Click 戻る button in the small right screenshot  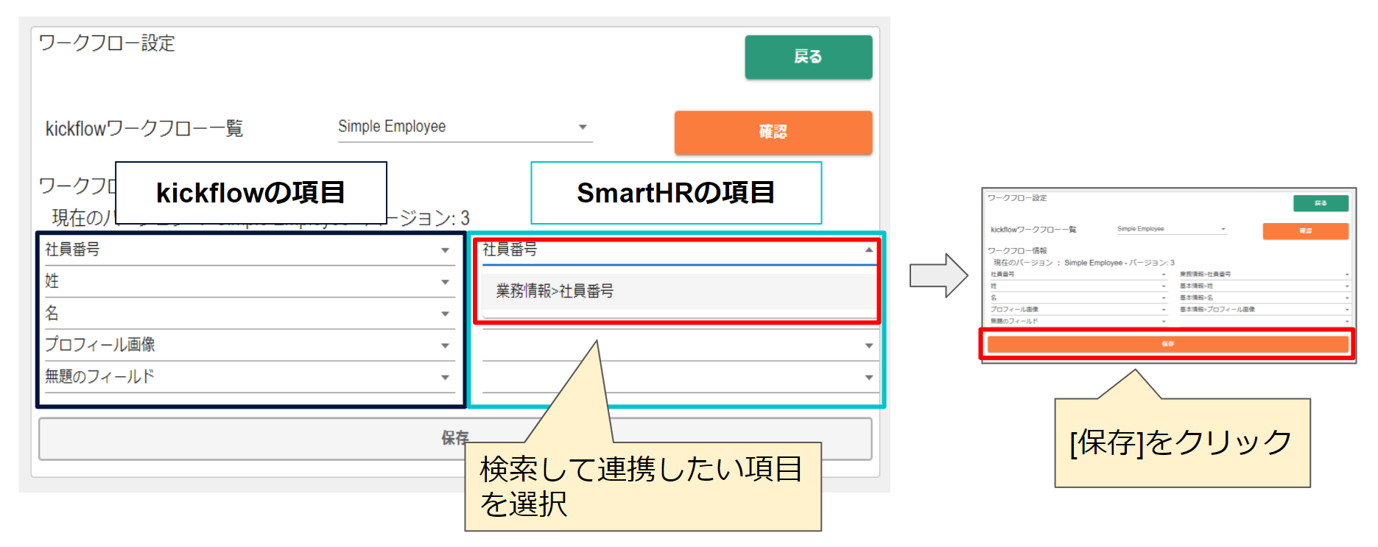[1321, 203]
